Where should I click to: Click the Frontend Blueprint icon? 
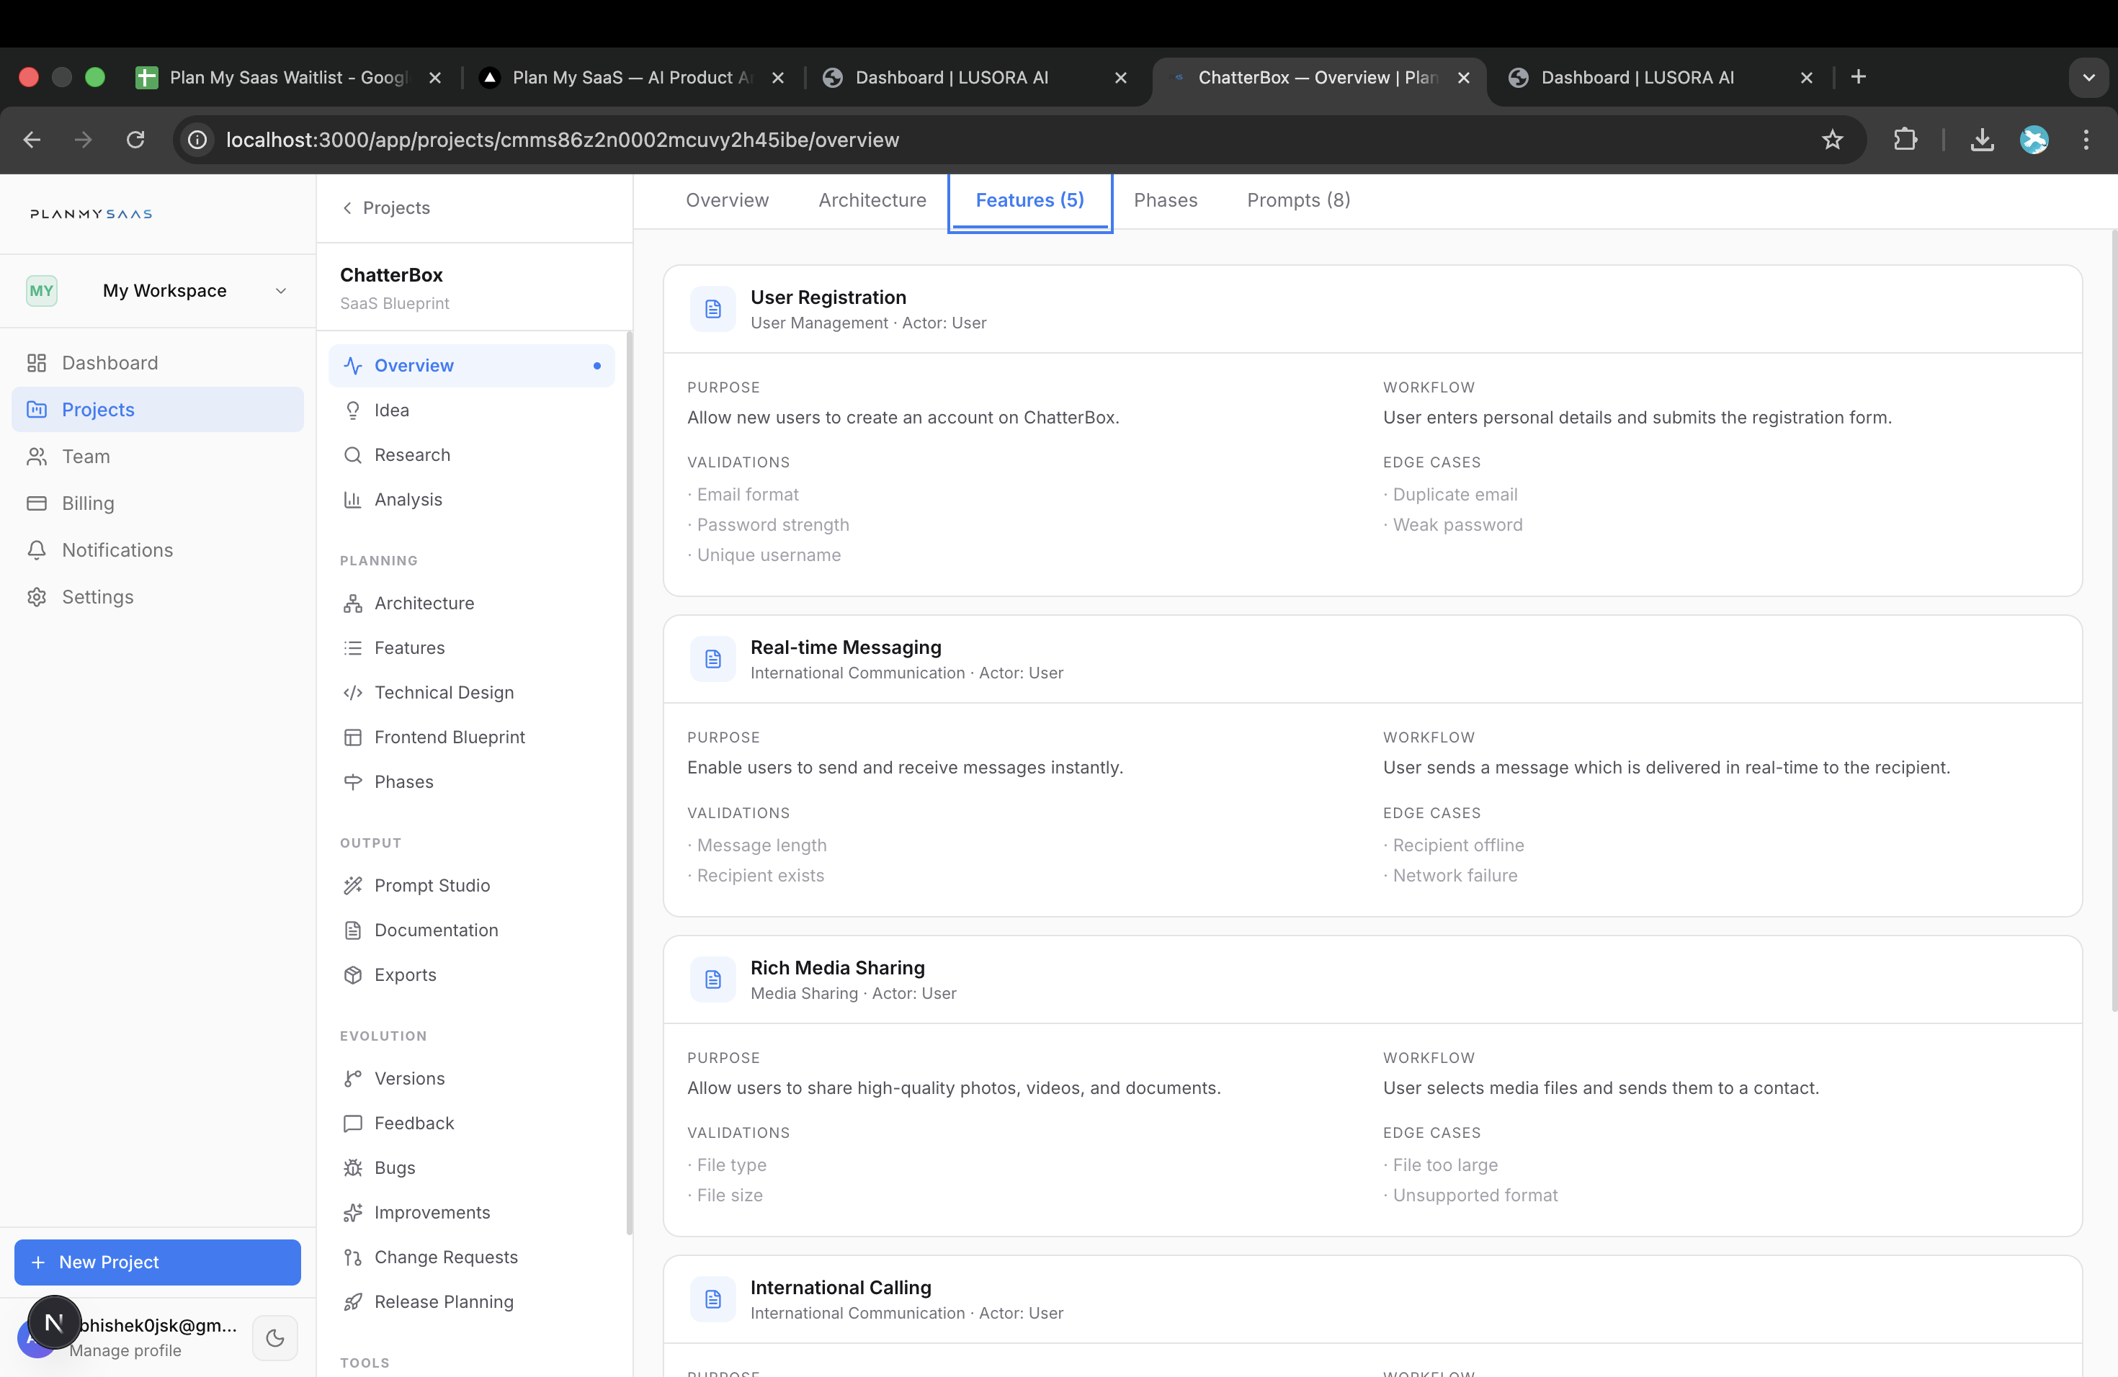(353, 737)
